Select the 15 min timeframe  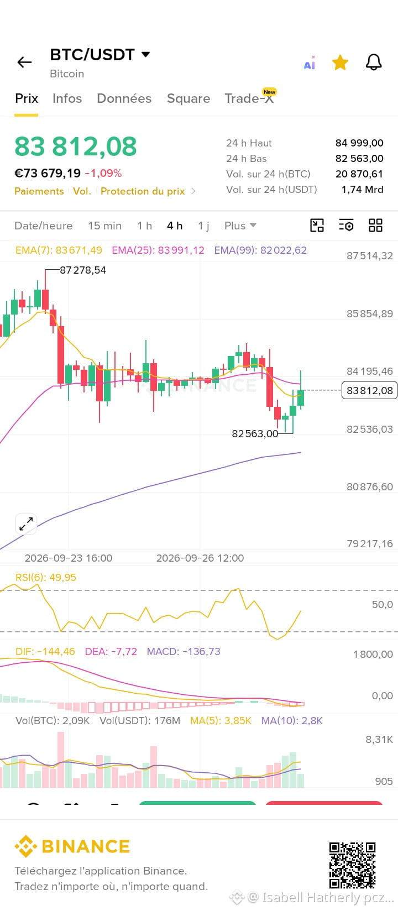pos(104,226)
